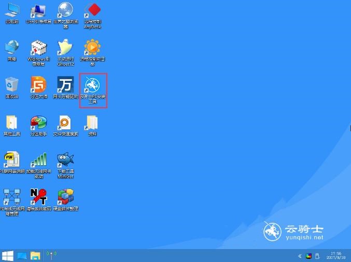The height and width of the screenshot is (262, 351).
Task: Launch the 硬盘碎片整理 colored cubes icon
Action: pyautogui.click(x=66, y=200)
